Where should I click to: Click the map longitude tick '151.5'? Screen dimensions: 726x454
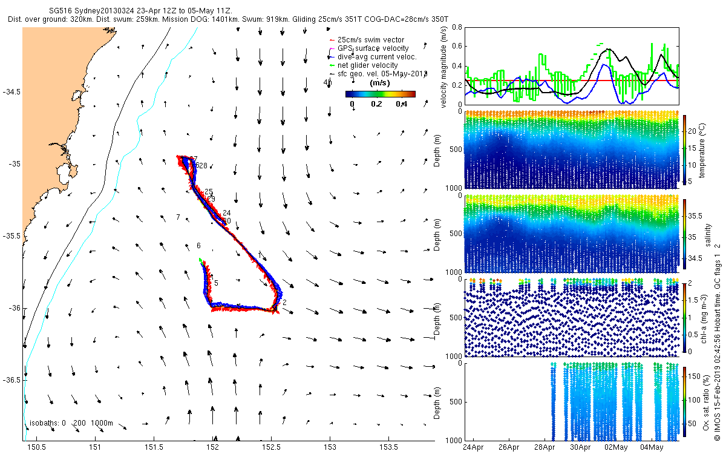pos(154,447)
